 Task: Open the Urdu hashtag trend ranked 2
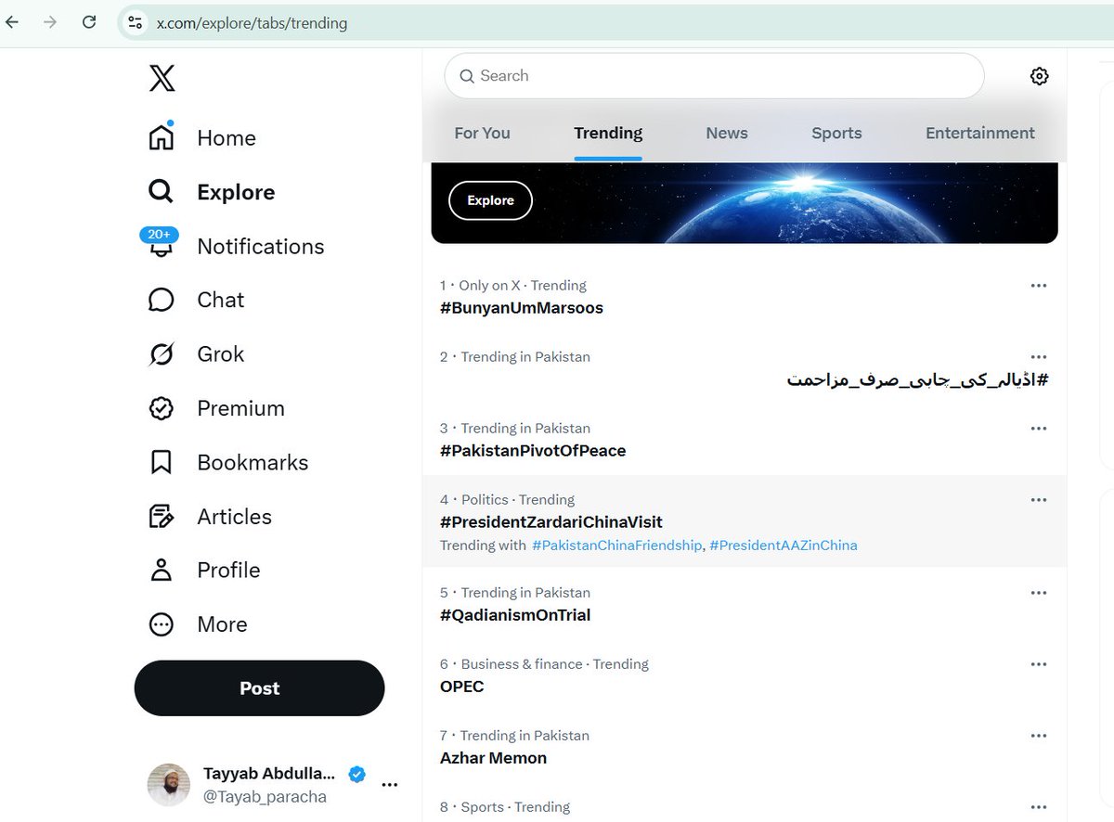click(917, 379)
